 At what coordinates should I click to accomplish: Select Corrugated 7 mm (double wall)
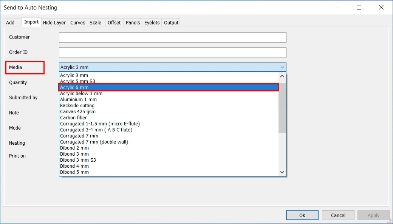pyautogui.click(x=94, y=142)
